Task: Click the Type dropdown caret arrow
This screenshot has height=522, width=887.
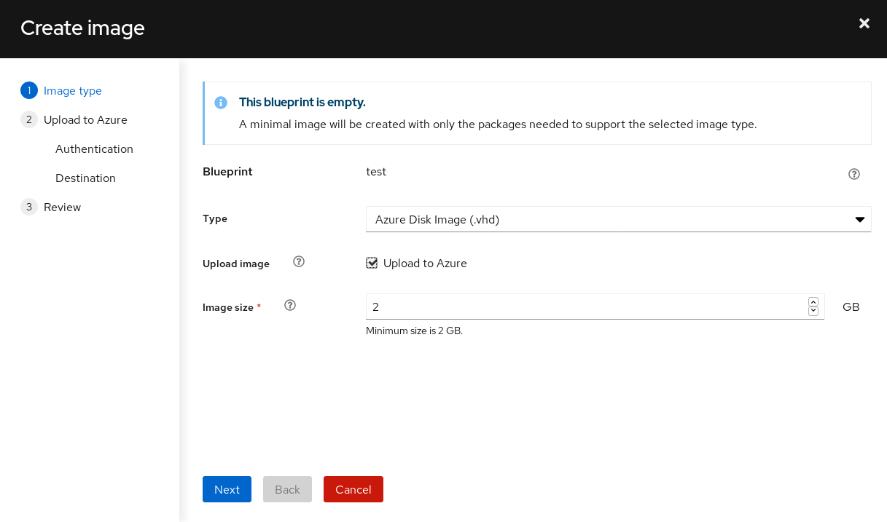Action: 860,219
